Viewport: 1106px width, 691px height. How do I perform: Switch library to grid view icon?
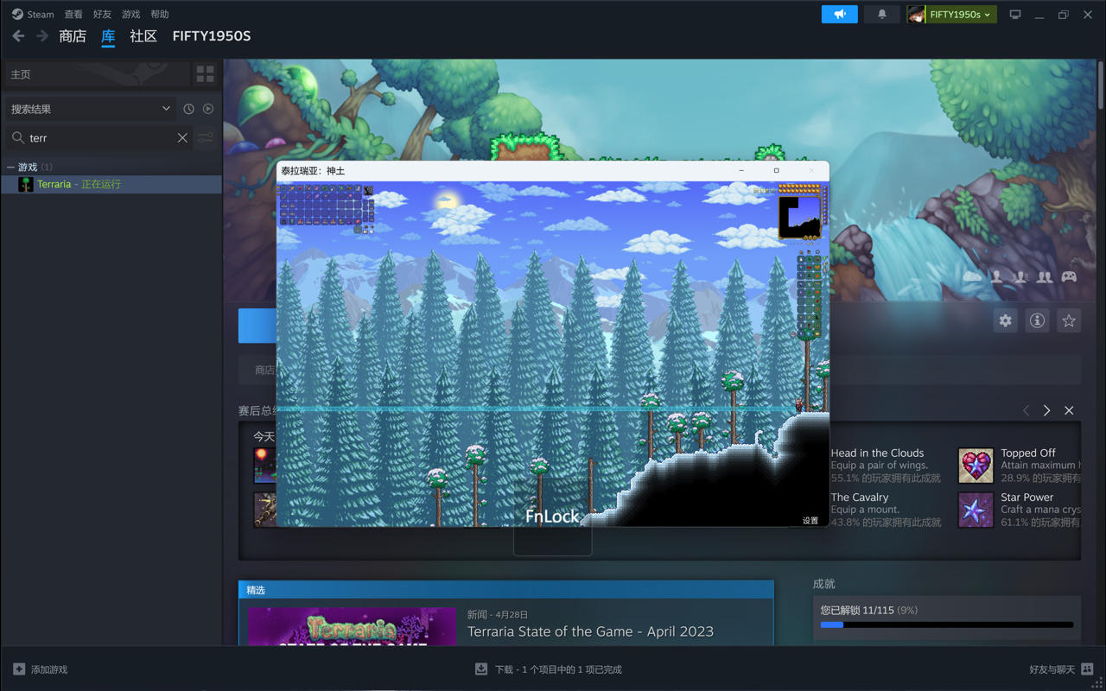205,74
